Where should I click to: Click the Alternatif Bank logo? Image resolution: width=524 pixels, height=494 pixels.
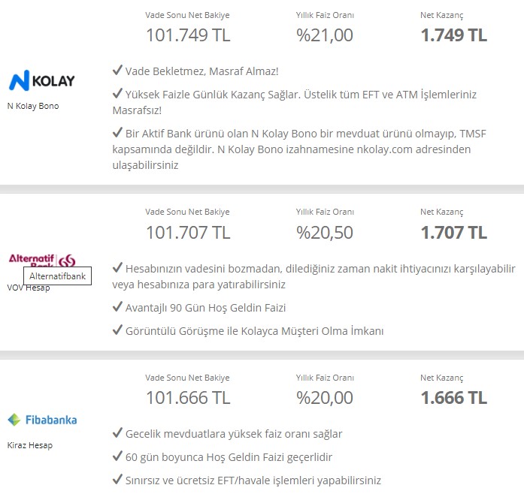tap(42, 260)
